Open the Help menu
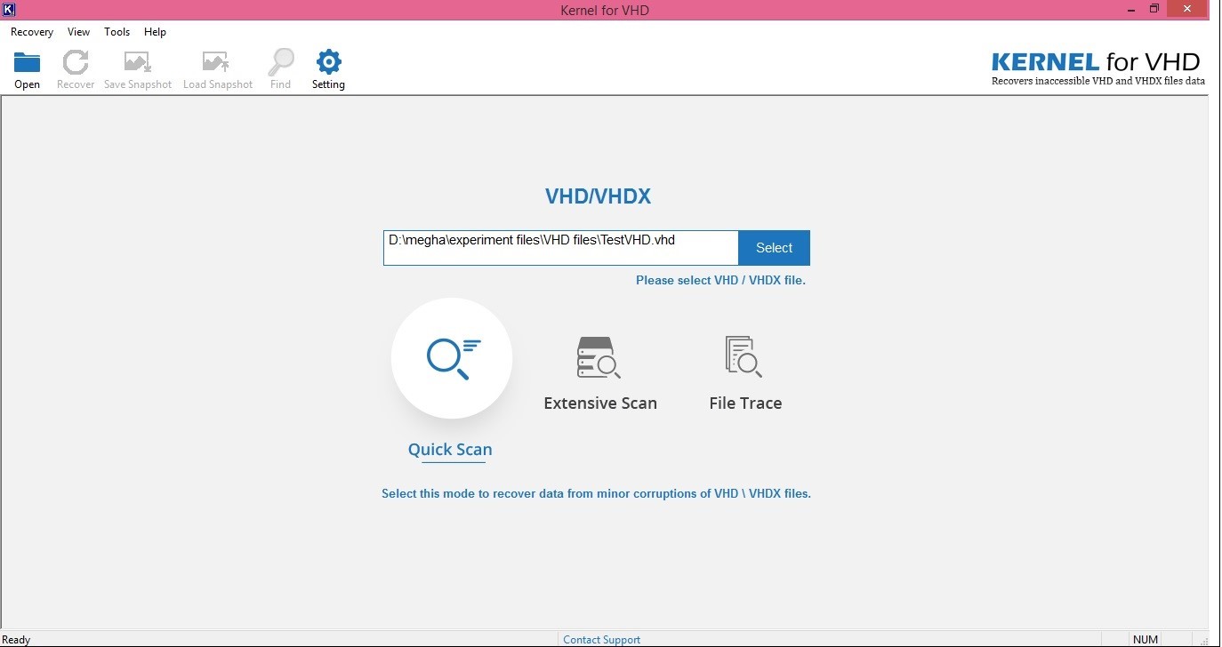 coord(155,31)
